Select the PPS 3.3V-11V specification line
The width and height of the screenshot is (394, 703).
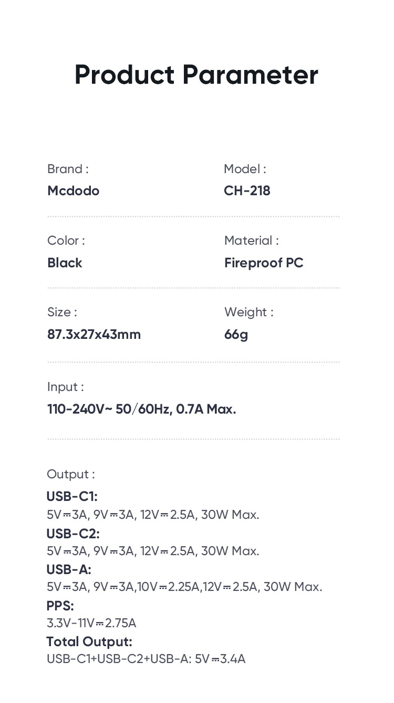point(91,623)
